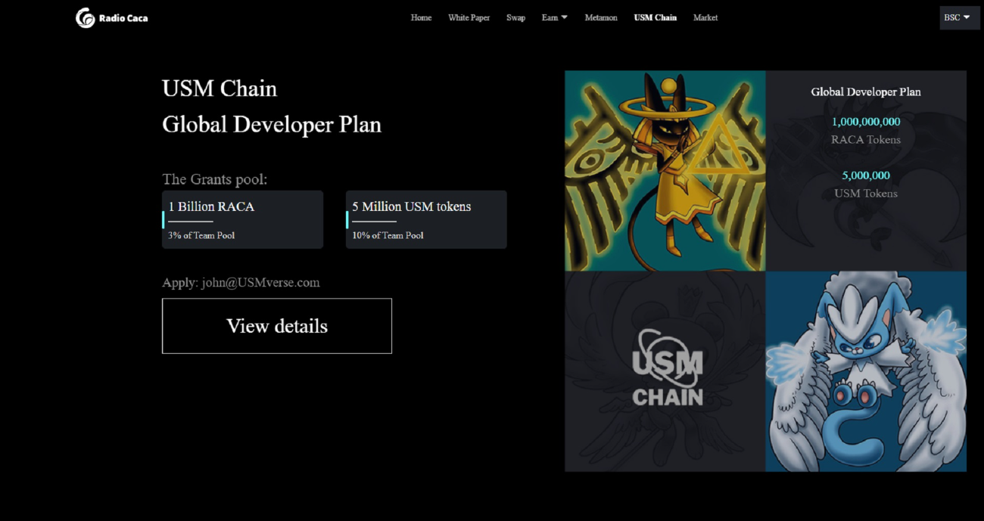Image resolution: width=984 pixels, height=521 pixels.
Task: Expand the Earn dropdown menu
Action: pos(554,17)
